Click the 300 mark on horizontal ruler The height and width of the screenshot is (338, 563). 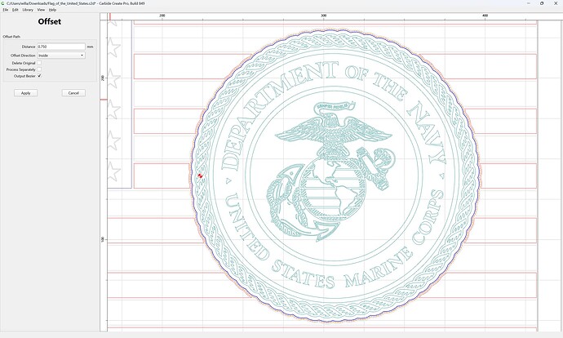point(323,16)
